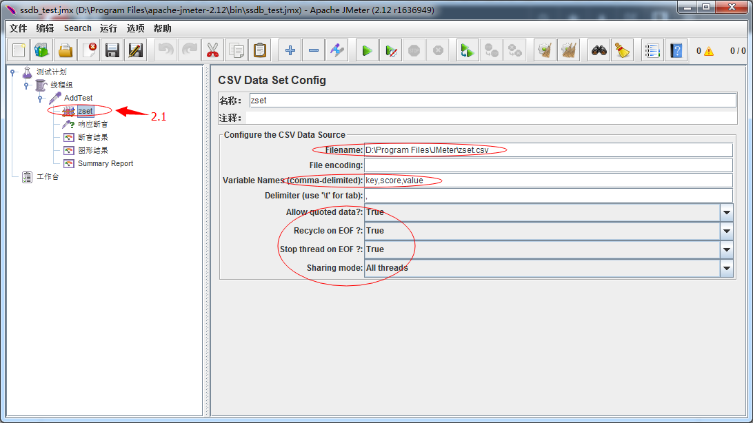This screenshot has width=753, height=423.
Task: Click the Open file folder icon
Action: pyautogui.click(x=66, y=50)
